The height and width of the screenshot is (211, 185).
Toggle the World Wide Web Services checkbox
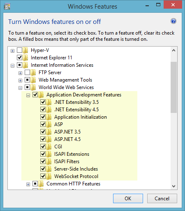(x=27, y=87)
